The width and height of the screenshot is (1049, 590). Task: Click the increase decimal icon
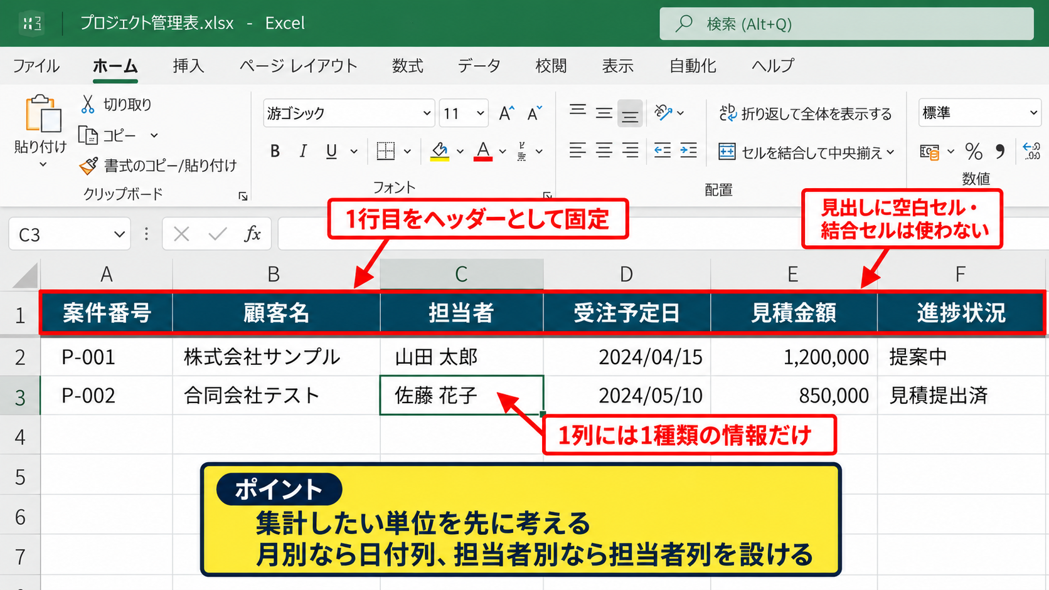click(1031, 151)
